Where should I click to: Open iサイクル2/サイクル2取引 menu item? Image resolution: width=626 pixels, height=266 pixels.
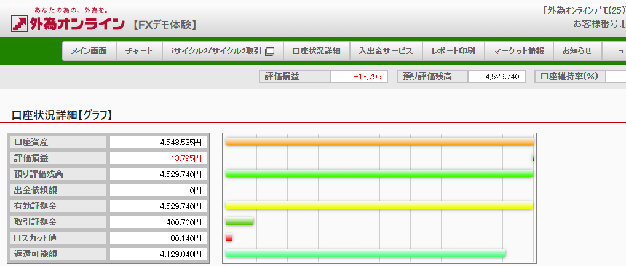pos(216,51)
